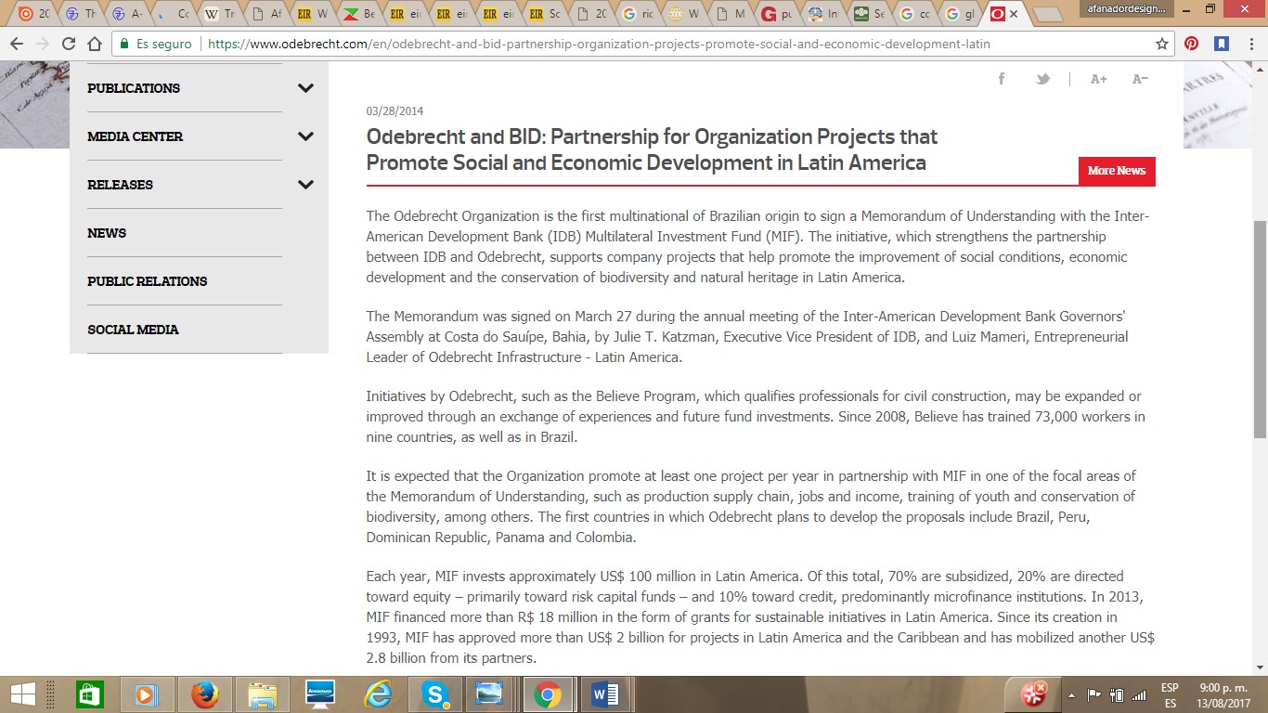The height and width of the screenshot is (713, 1268).
Task: Open the Social Media sidebar item
Action: click(x=133, y=330)
